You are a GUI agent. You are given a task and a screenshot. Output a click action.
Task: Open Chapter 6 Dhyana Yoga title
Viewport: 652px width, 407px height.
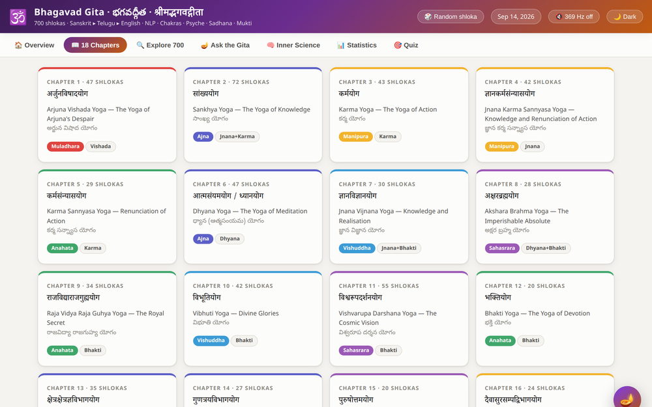tap(250, 211)
